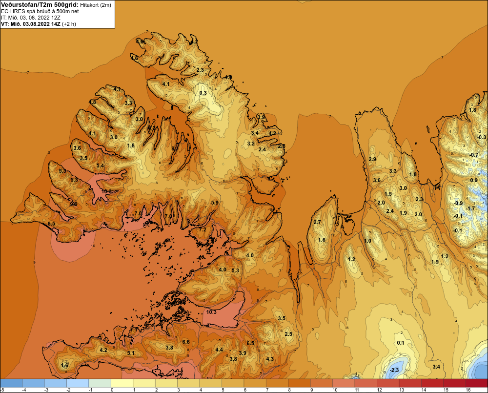Image resolution: width=488 pixels, height=393 pixels.
Task: Click the 5.9 temperature value
Action: [x=215, y=203]
